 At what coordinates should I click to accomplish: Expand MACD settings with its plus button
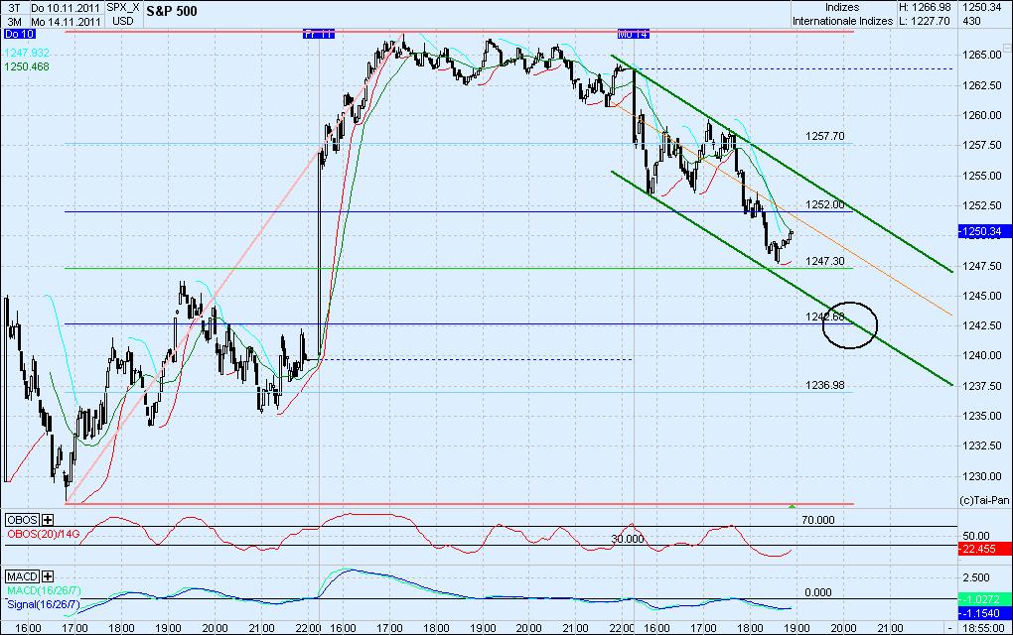click(48, 576)
